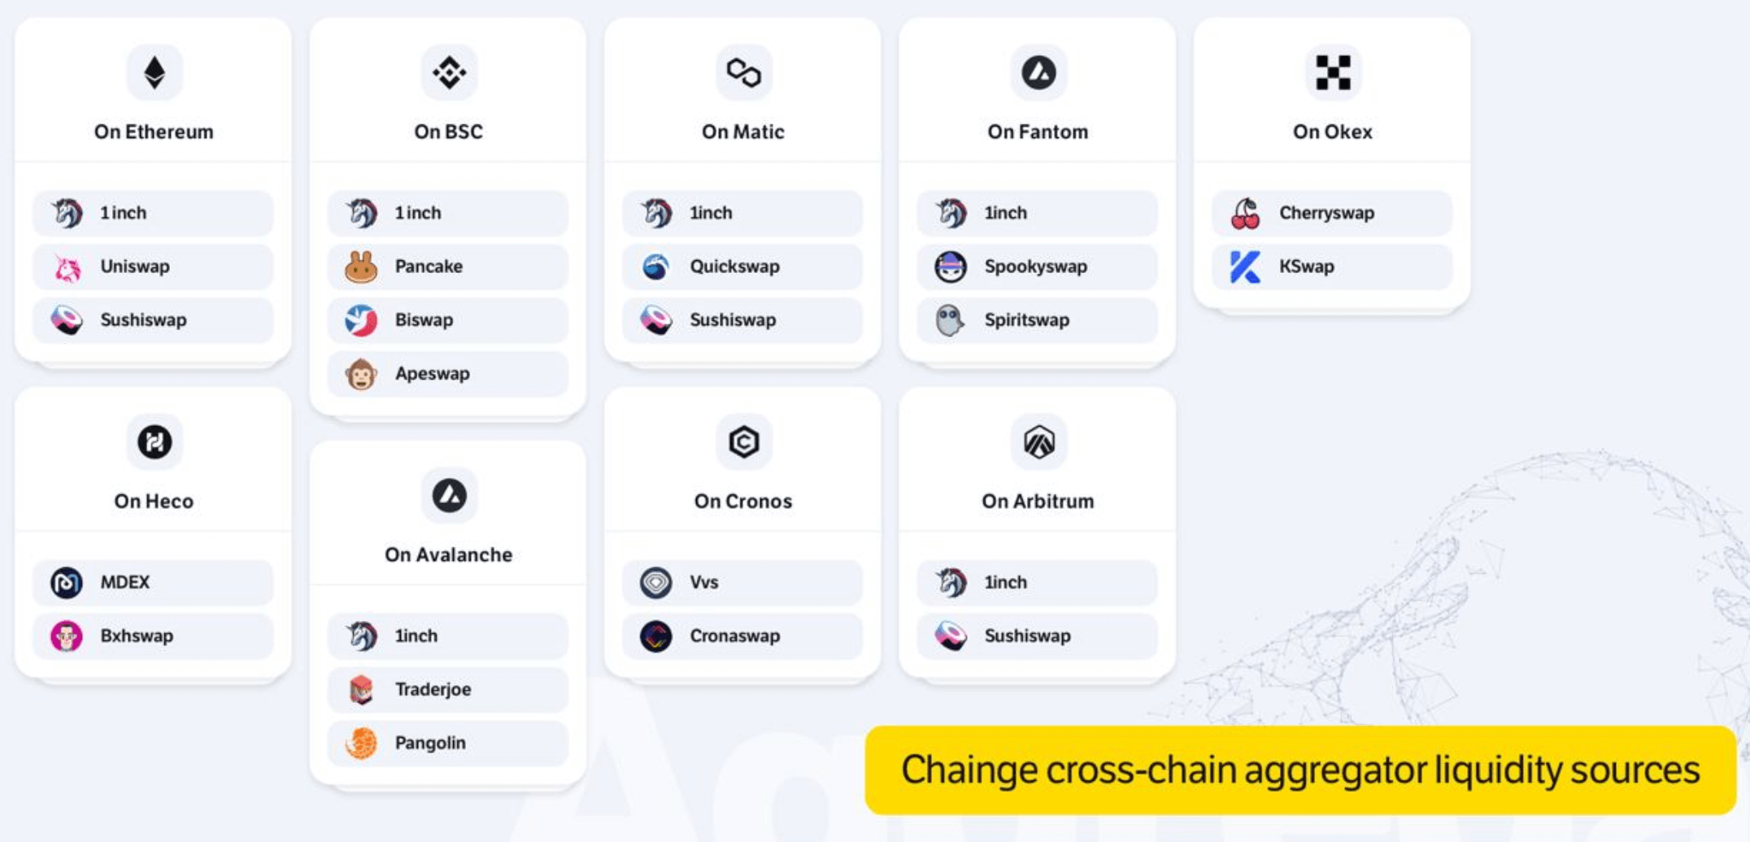Select Traderjoe under On Avalanche
The height and width of the screenshot is (842, 1750).
[x=448, y=689]
